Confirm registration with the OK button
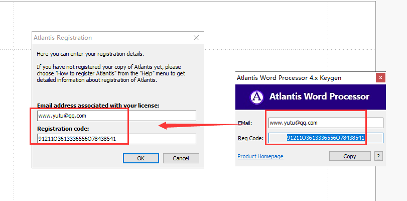The width and height of the screenshot is (407, 201). (141, 158)
